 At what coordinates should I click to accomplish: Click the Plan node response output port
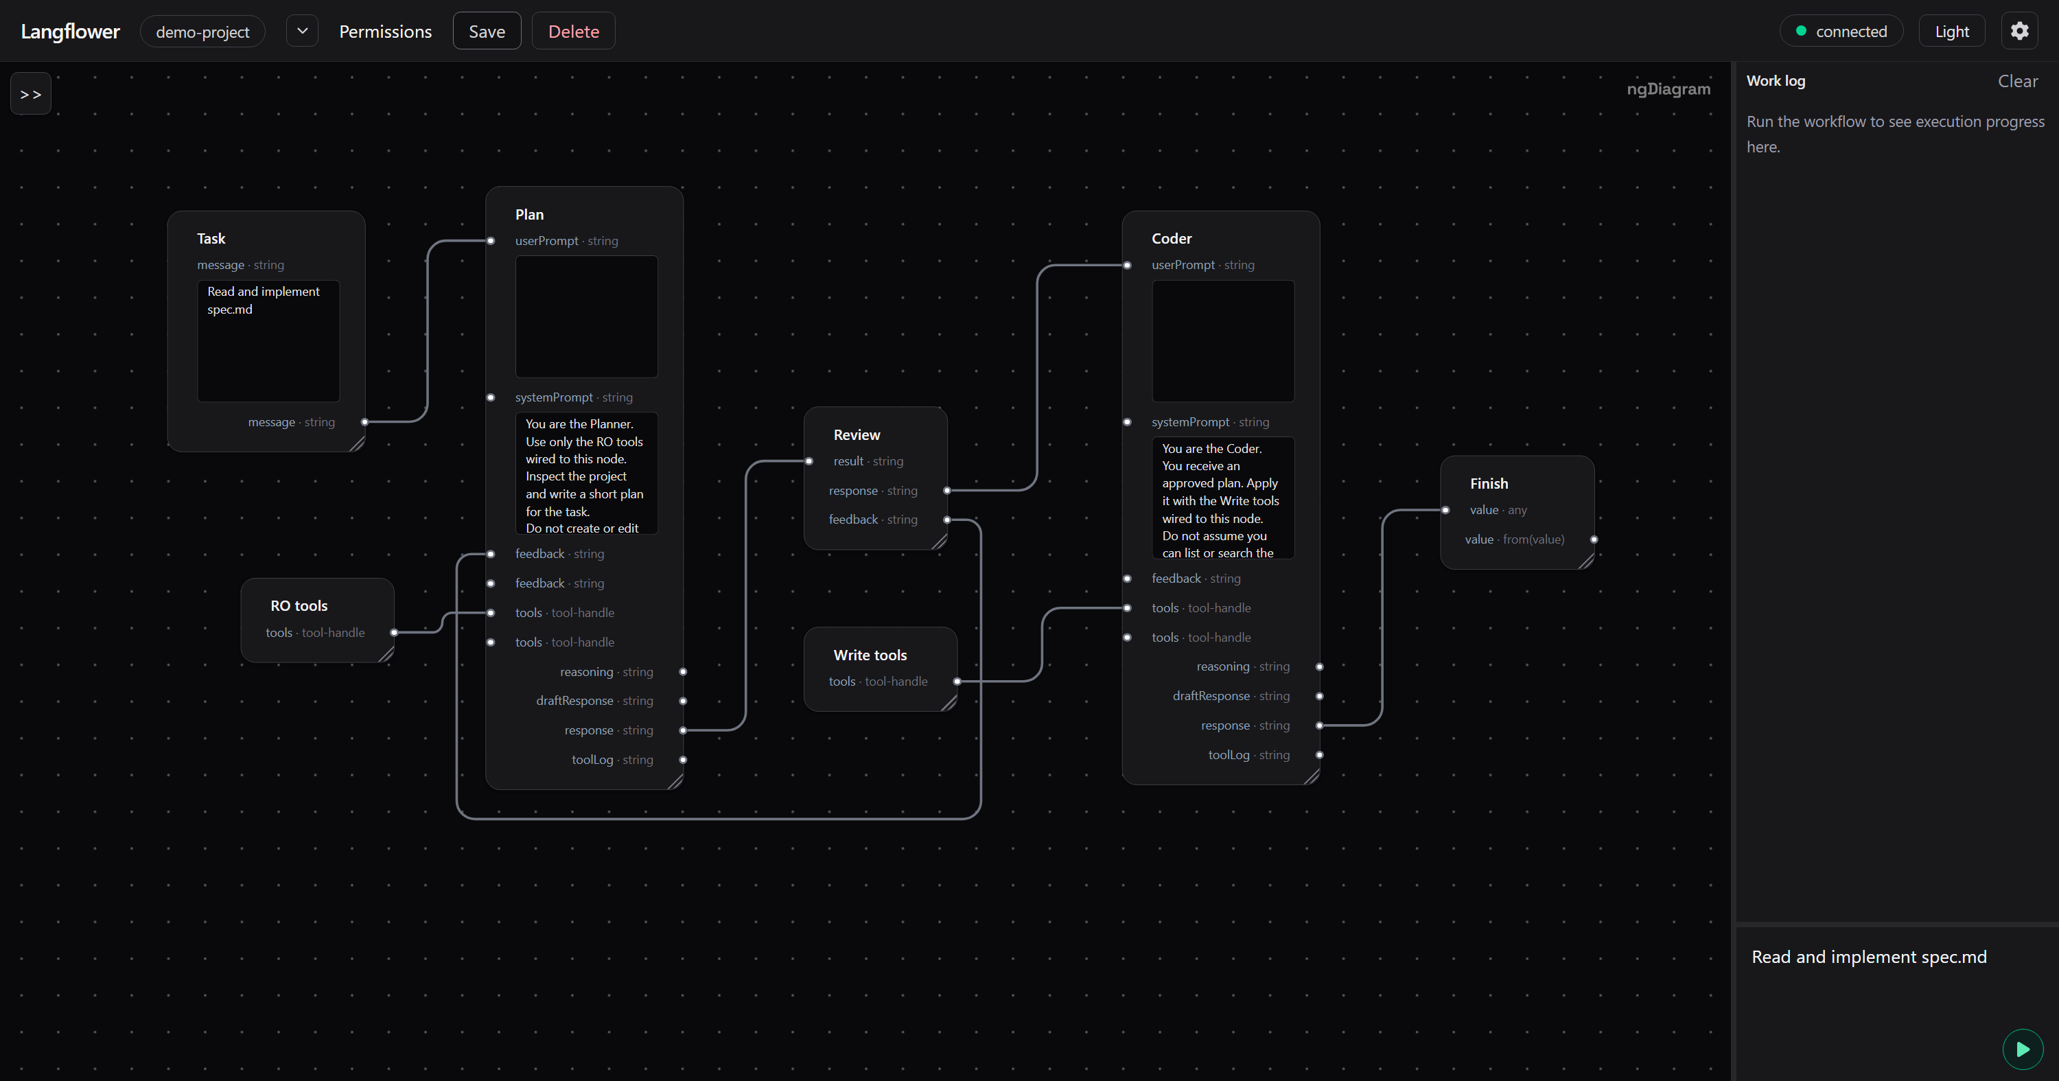point(683,730)
